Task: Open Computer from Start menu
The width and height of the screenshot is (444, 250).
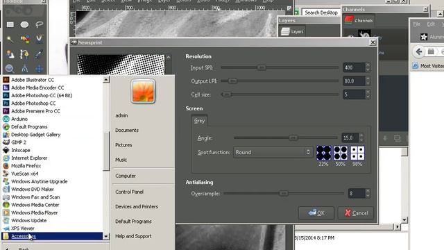Action: tap(126, 176)
